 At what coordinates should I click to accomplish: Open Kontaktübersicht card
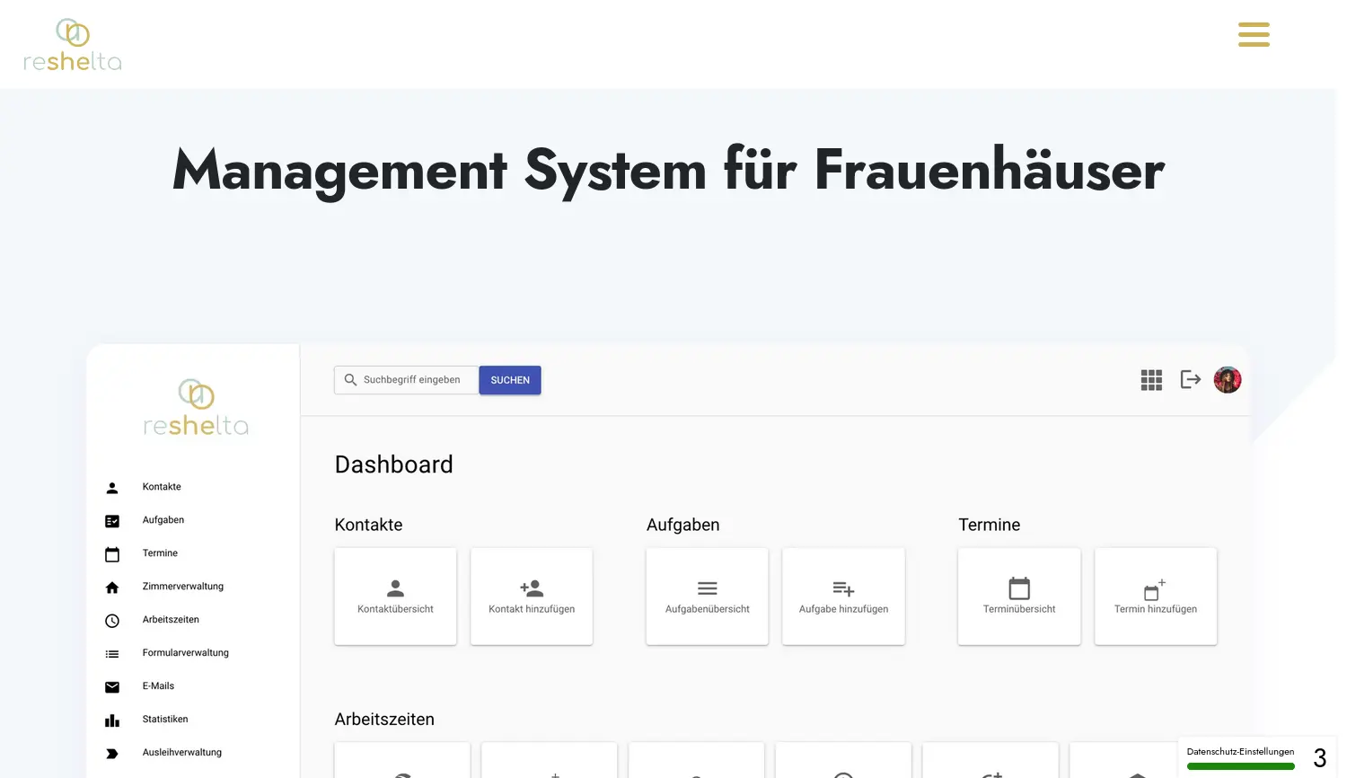tap(395, 596)
